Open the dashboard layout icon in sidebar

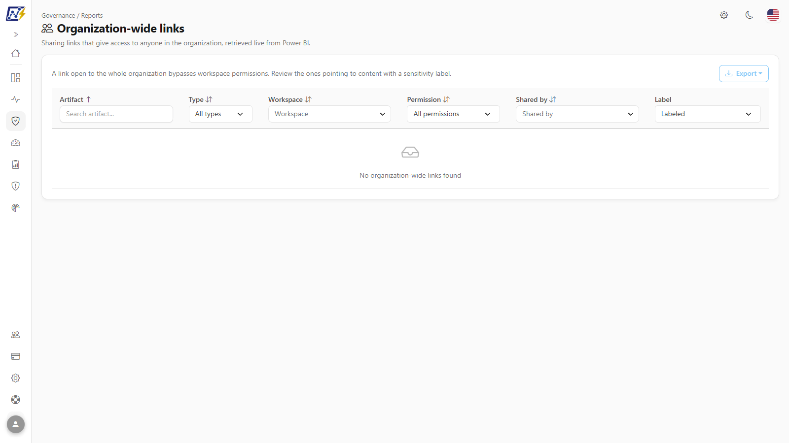click(16, 78)
